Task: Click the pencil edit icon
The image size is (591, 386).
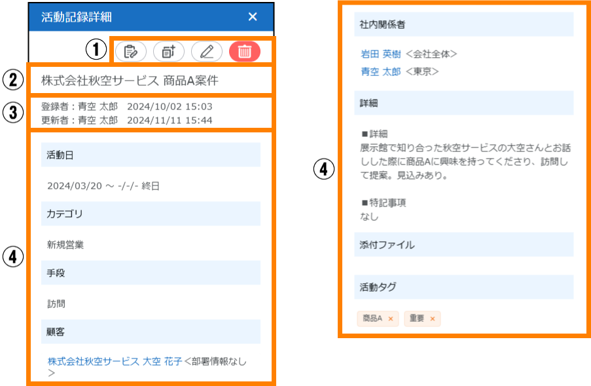Action: coord(207,51)
